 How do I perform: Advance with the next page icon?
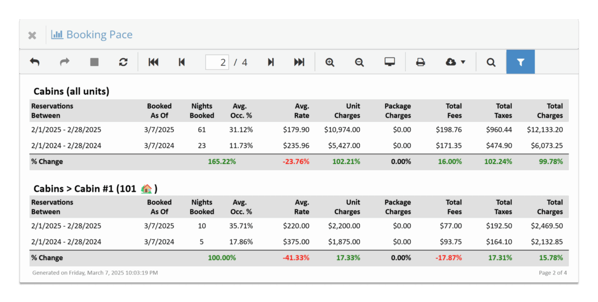[271, 62]
